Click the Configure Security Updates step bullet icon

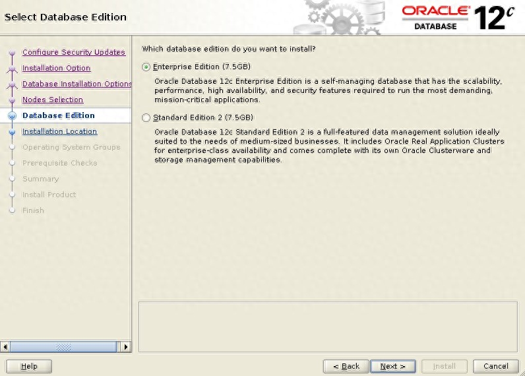click(x=11, y=53)
